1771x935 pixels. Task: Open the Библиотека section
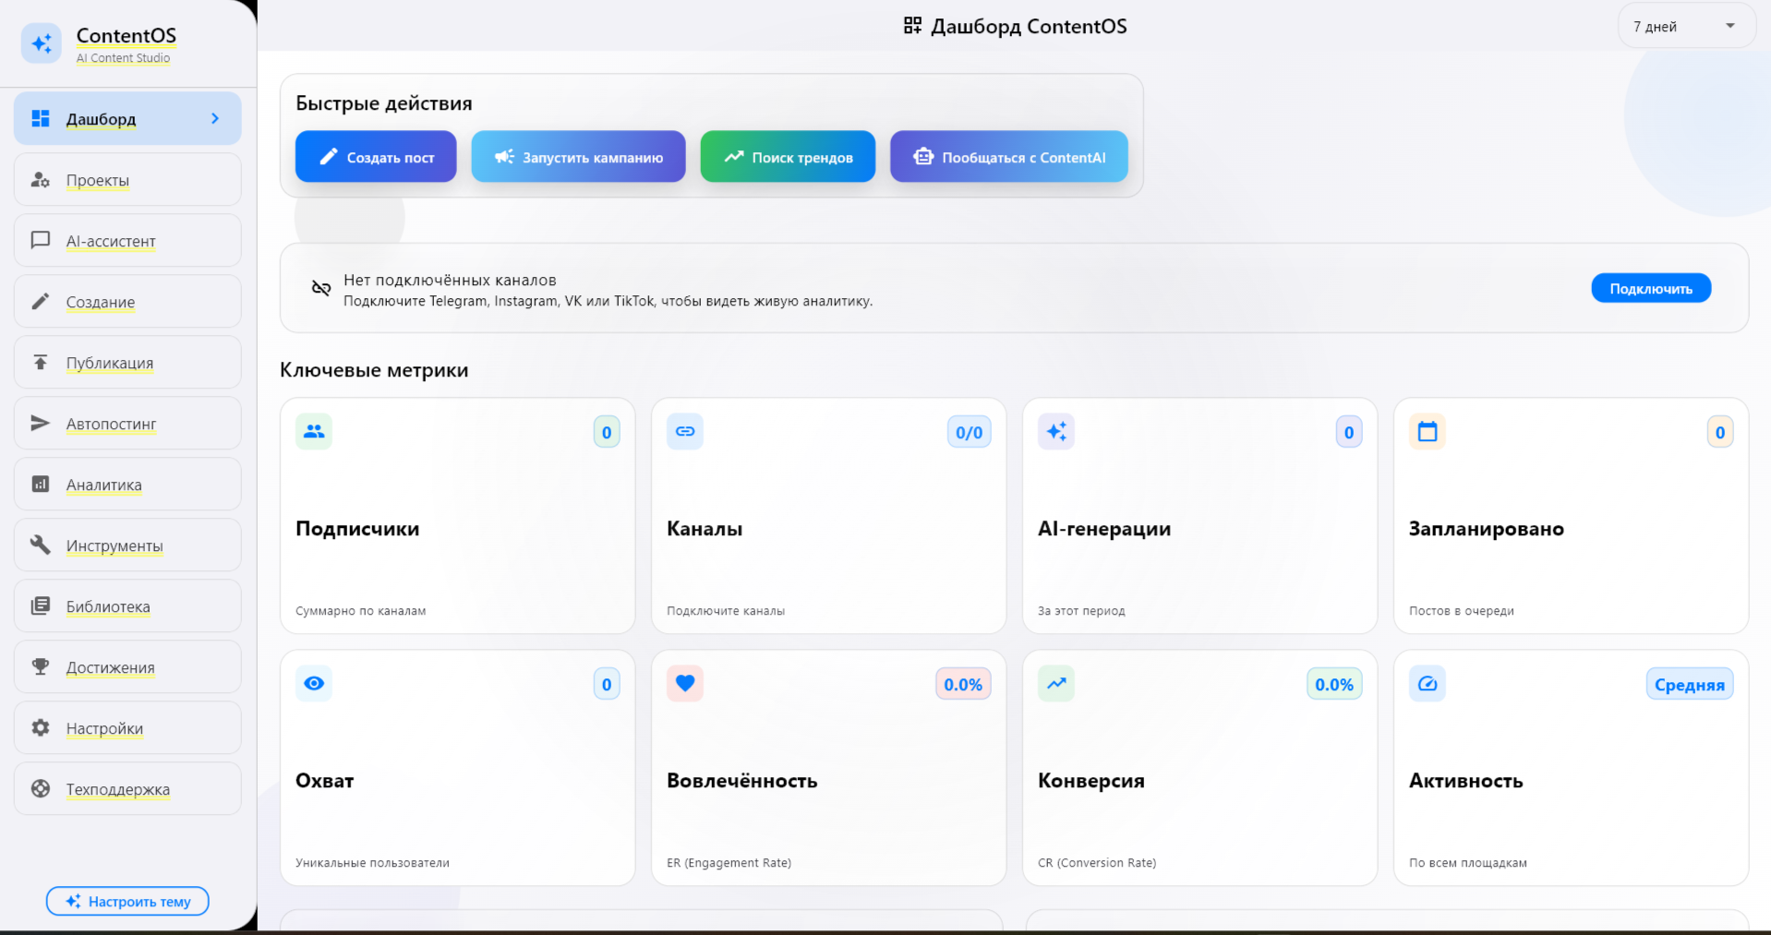(x=107, y=605)
